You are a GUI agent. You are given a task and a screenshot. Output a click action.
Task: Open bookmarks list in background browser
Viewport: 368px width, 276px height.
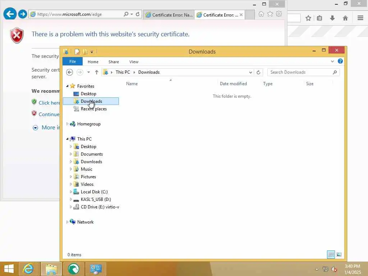[x=319, y=18]
